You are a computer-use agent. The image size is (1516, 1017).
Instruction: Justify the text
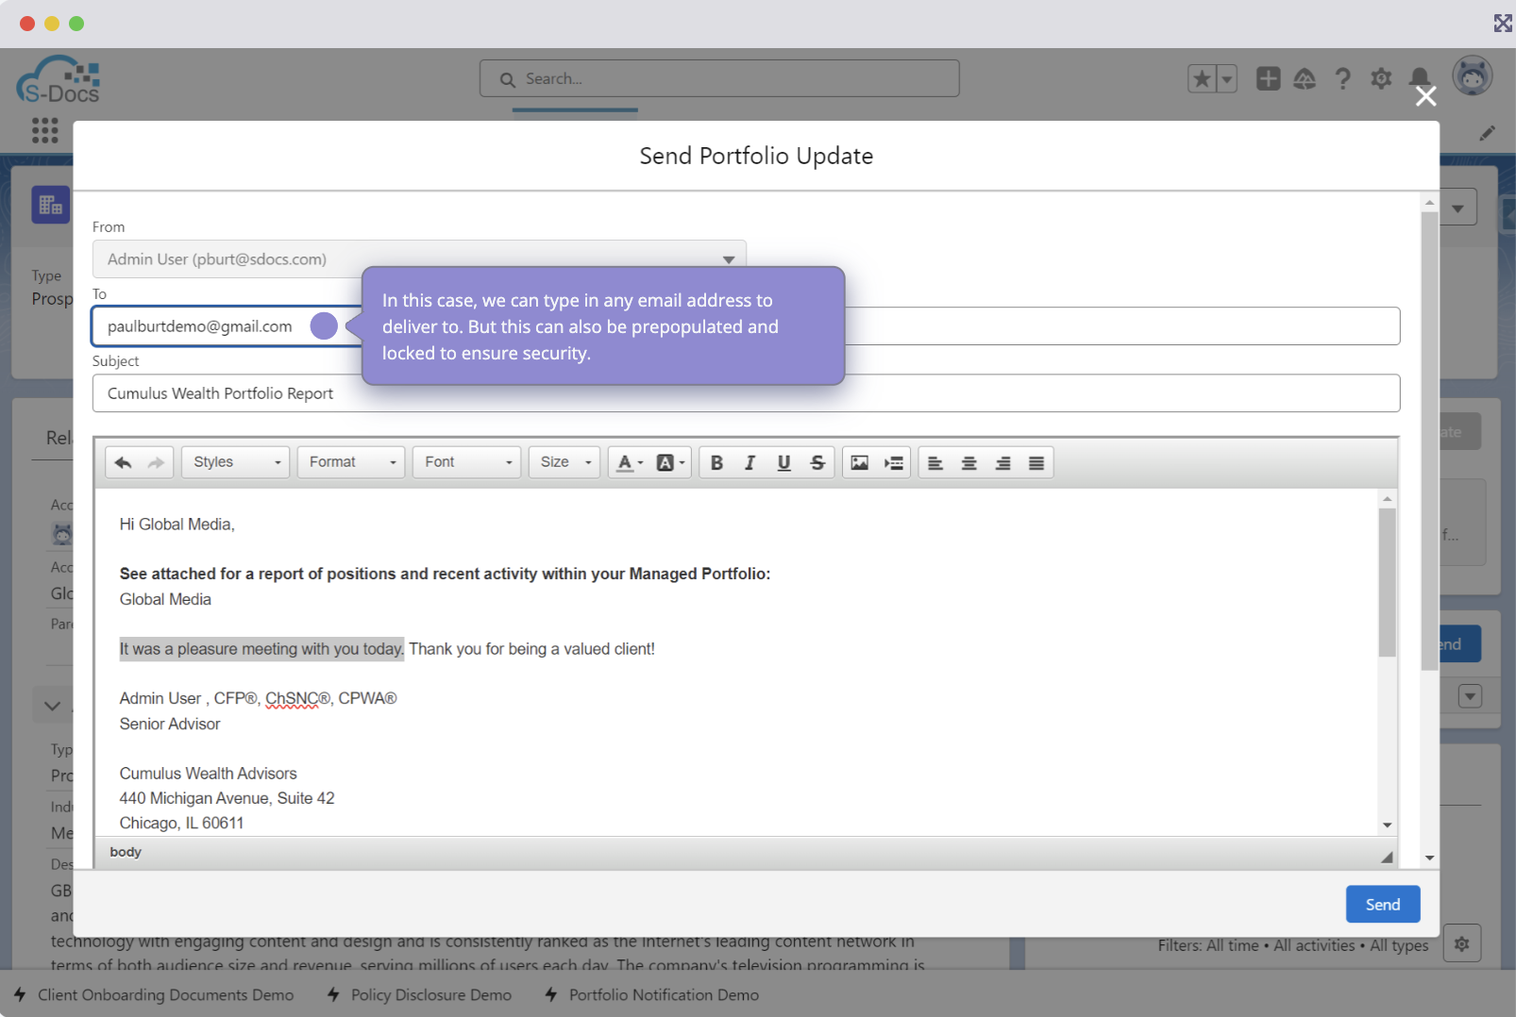pyautogui.click(x=1036, y=462)
